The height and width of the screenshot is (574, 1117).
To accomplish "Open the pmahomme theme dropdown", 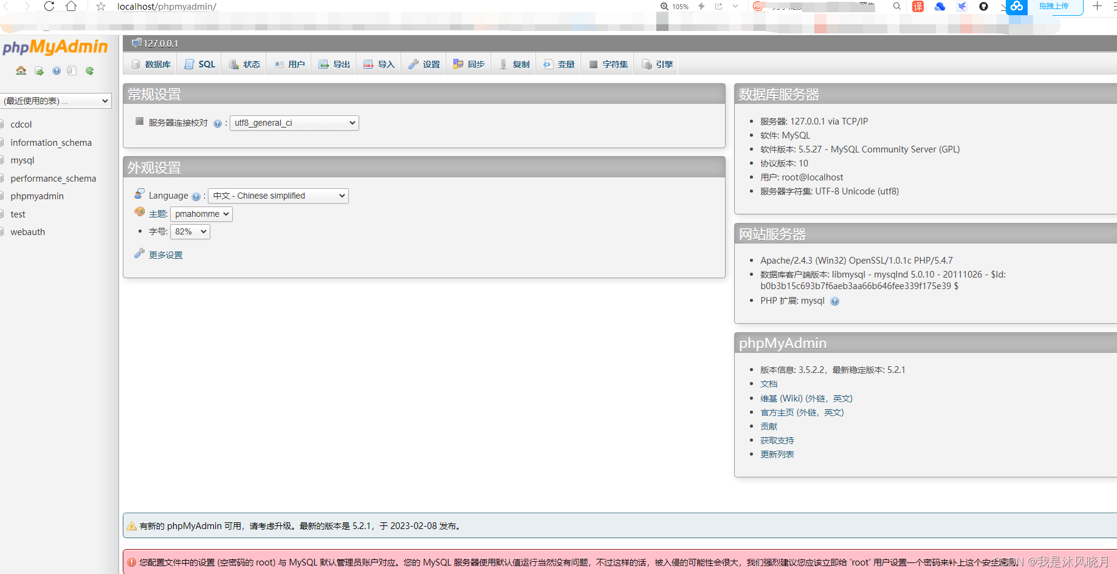I will (201, 214).
